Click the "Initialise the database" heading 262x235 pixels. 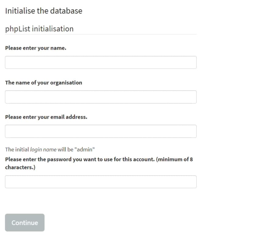pos(44,11)
